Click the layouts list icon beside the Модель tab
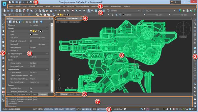The height and width of the screenshot is (112, 198). (x=56, y=94)
